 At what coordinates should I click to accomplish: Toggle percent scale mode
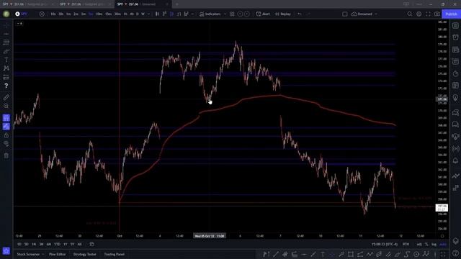(426, 245)
